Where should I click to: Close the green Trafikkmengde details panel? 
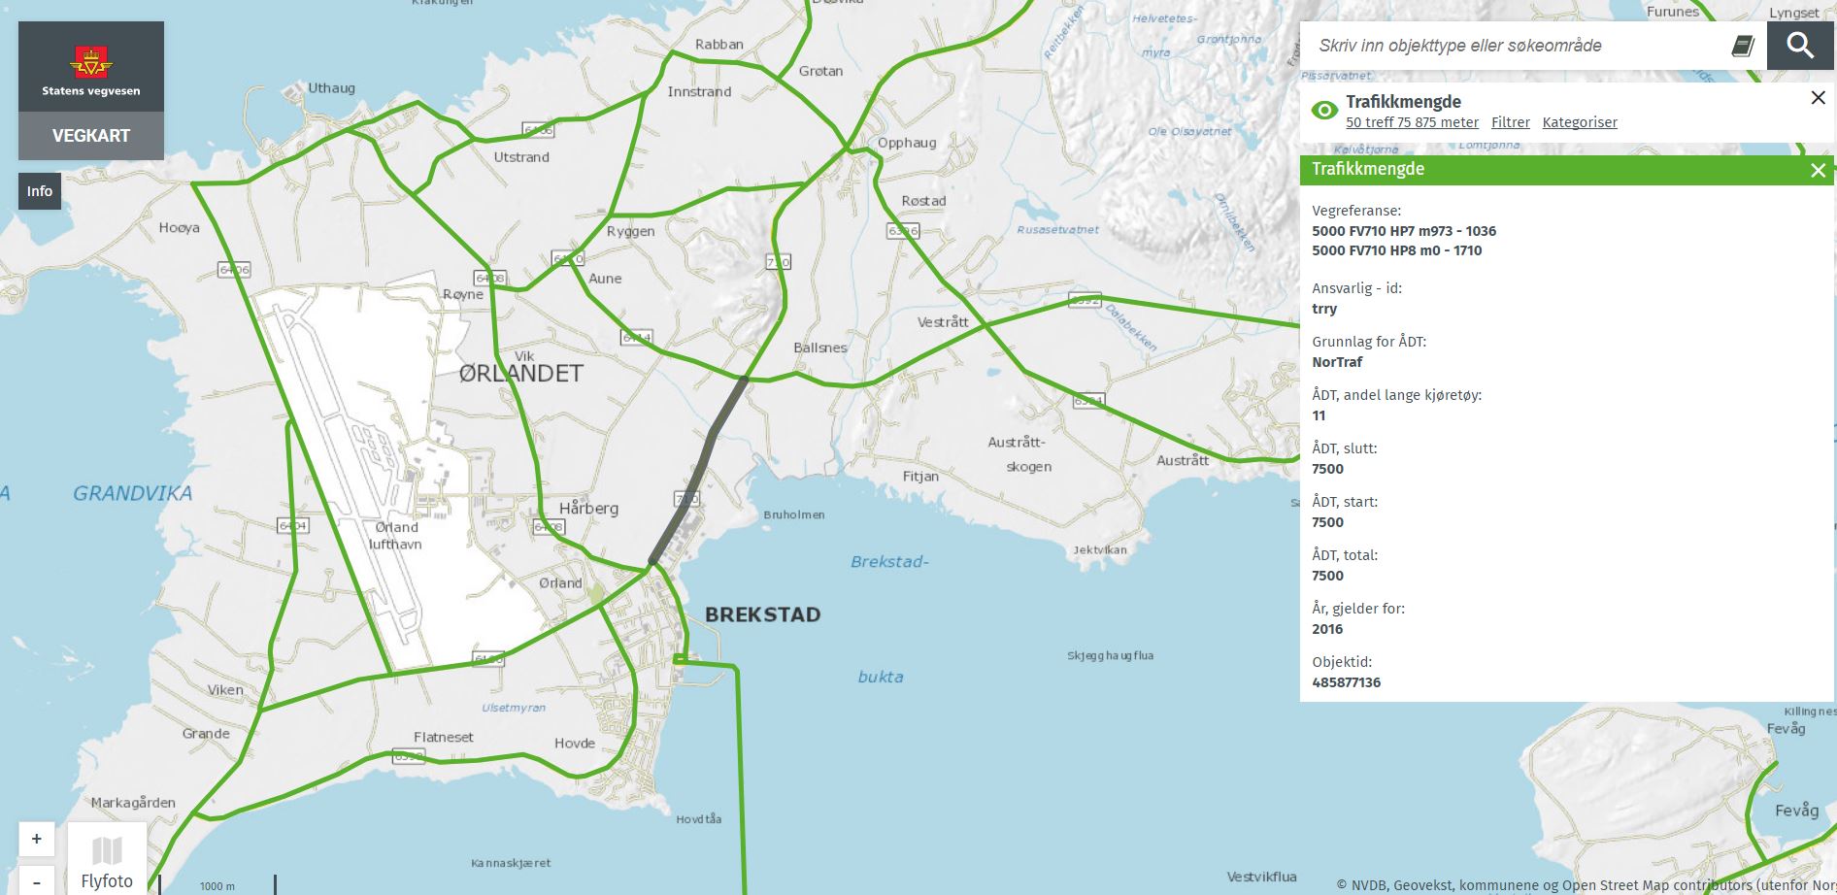pyautogui.click(x=1818, y=171)
